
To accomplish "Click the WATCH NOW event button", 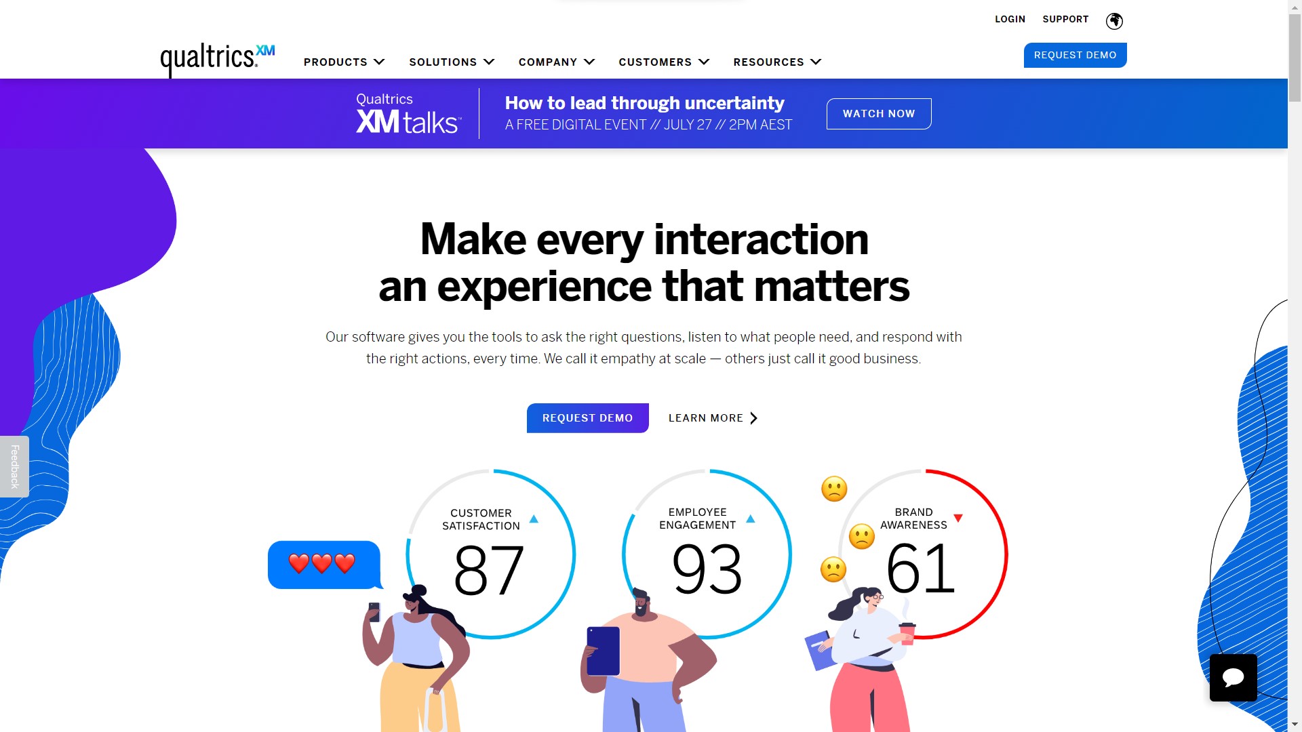I will 879,113.
